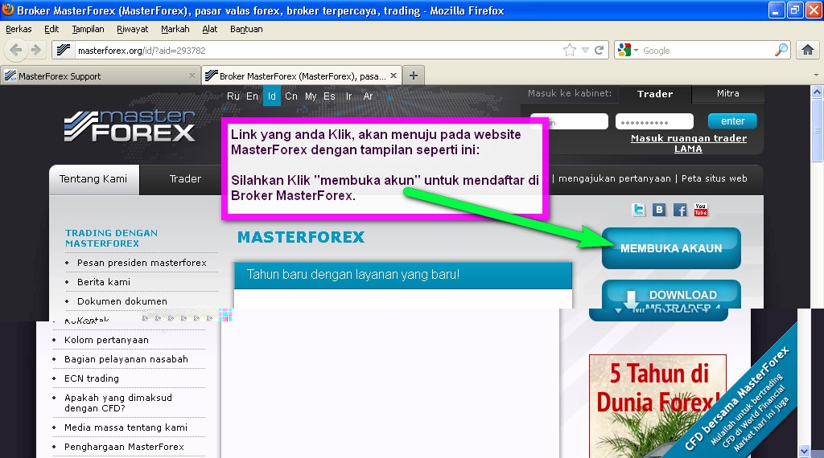
Task: Open the Facebook social icon
Action: pos(680,211)
